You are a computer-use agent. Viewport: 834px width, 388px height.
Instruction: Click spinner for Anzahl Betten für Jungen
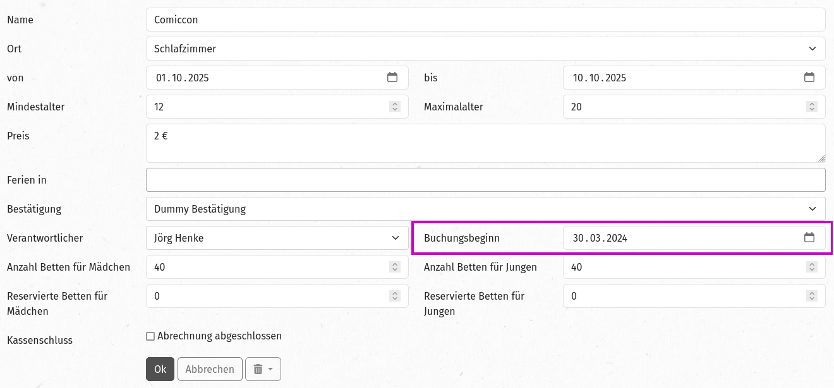(811, 267)
